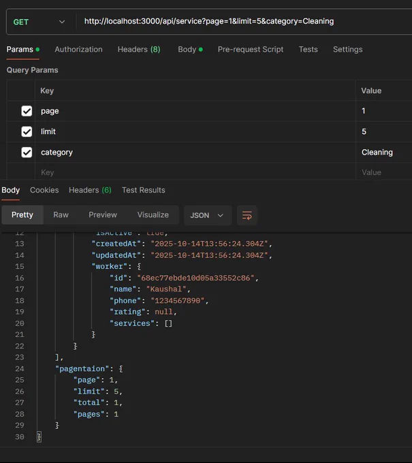Click the "worker" key in response
The image size is (412, 463).
click(109, 266)
